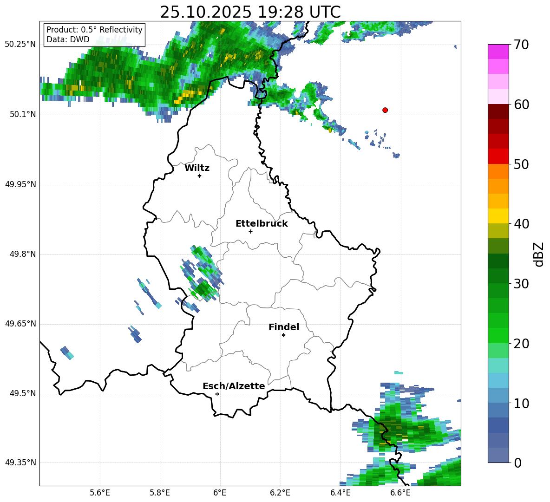Click the 49.35°N latitude label
Viewport: 550px width, 502px height.
tap(20, 463)
